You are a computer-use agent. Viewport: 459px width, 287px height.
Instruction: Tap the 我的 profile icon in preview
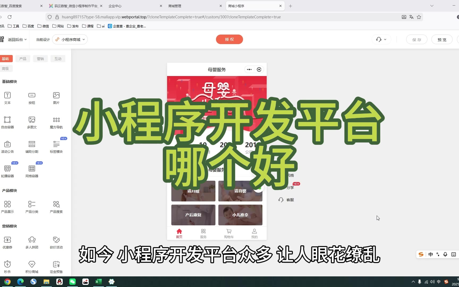pyautogui.click(x=254, y=233)
